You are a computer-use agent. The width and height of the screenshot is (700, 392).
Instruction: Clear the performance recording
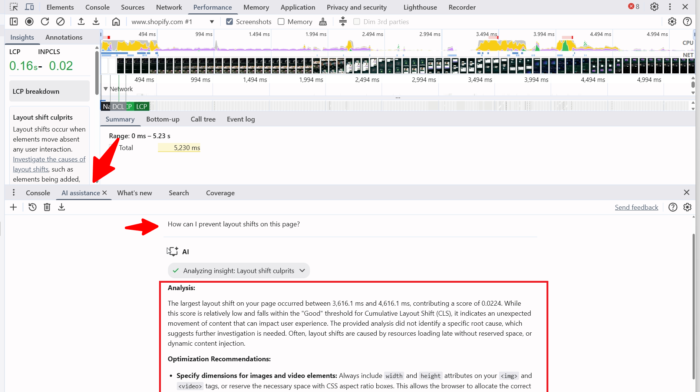(60, 22)
